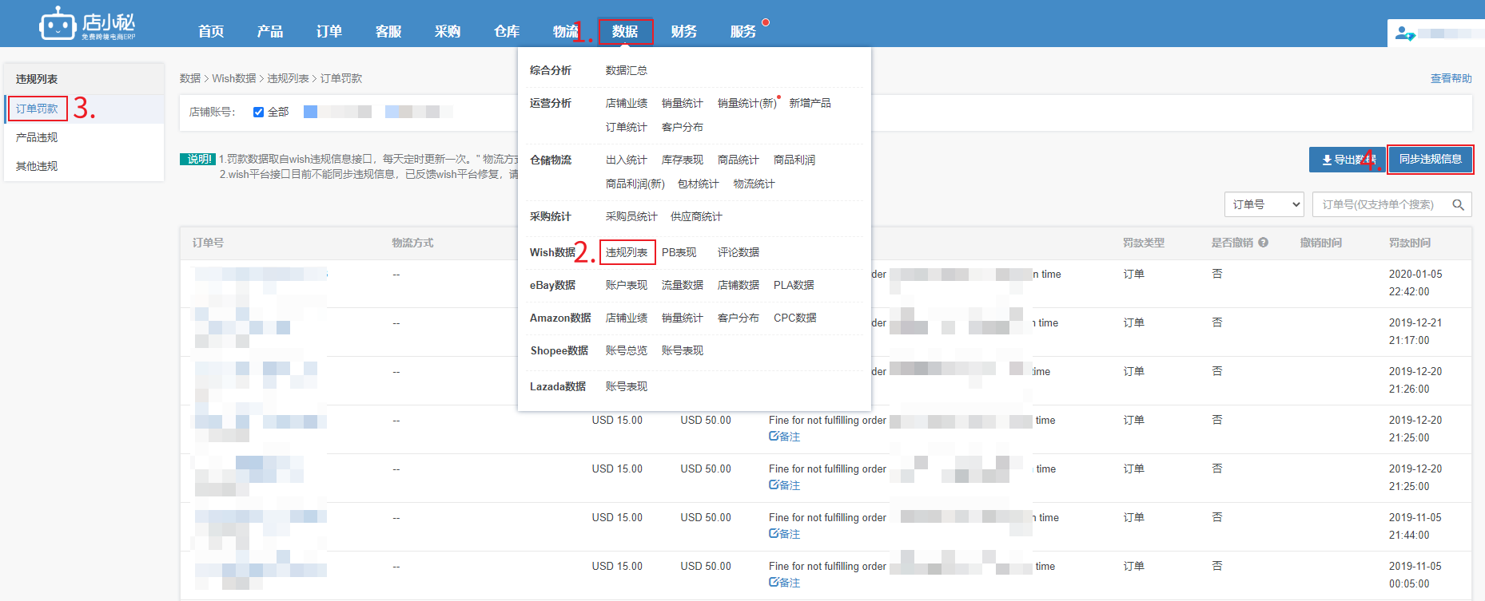Select 店铺业绩 under Amazon数据
The image size is (1485, 601).
627,318
